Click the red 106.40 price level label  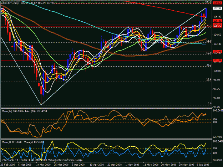pos(217,21)
